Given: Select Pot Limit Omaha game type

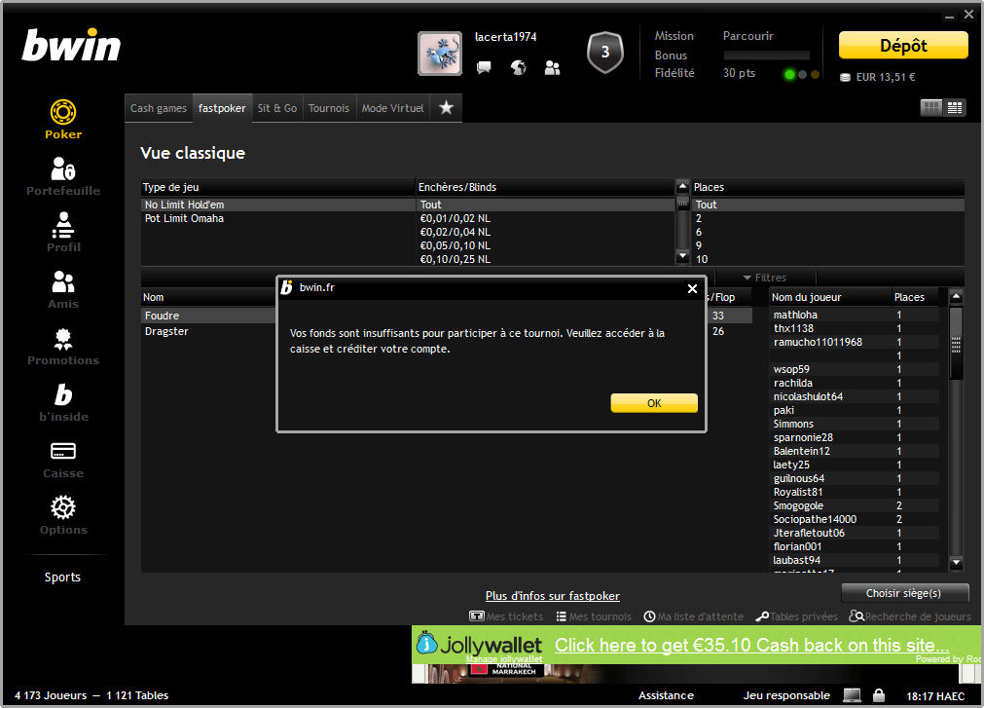Looking at the screenshot, I should (x=278, y=218).
